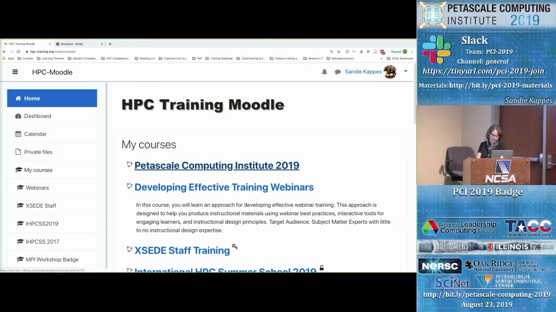
Task: Open the Reading List bookmarks folder
Action: coord(145,58)
